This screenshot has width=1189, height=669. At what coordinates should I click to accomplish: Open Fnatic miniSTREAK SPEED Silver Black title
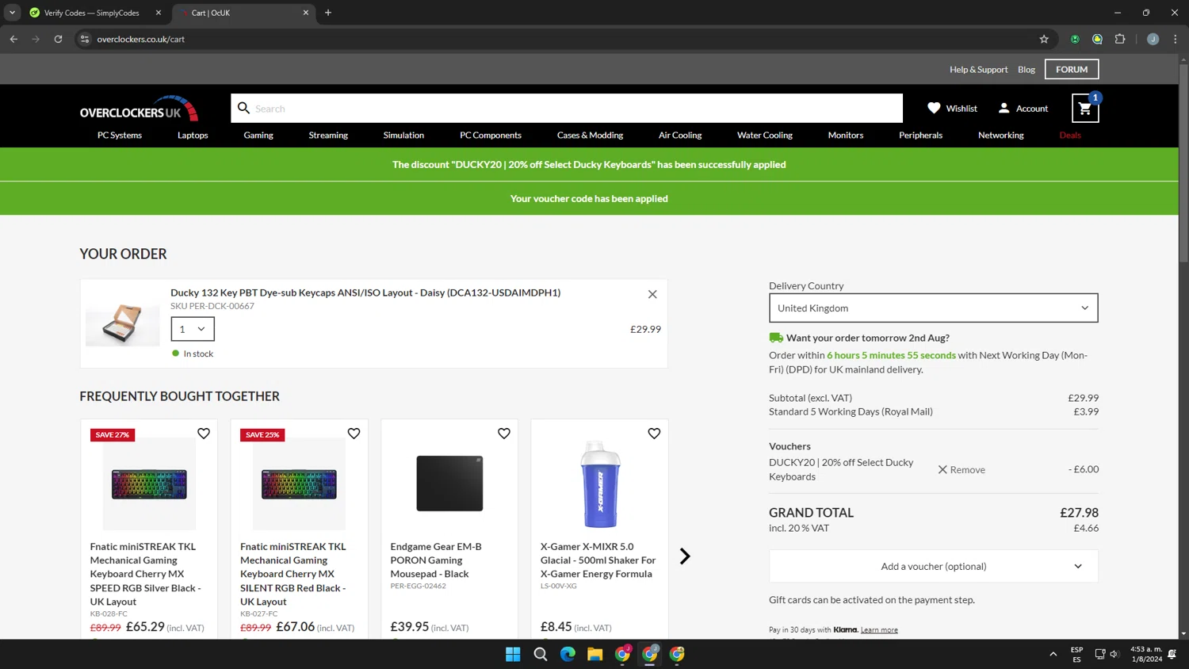pyautogui.click(x=146, y=574)
